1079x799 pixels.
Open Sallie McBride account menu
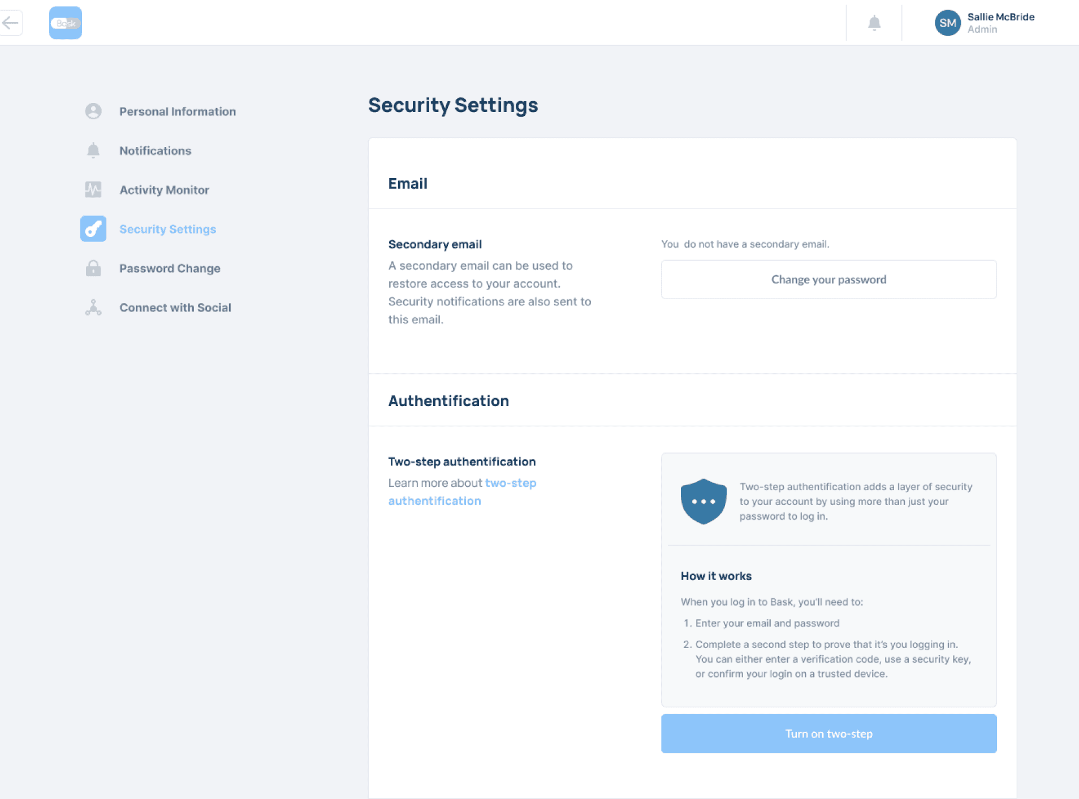[x=1000, y=23]
